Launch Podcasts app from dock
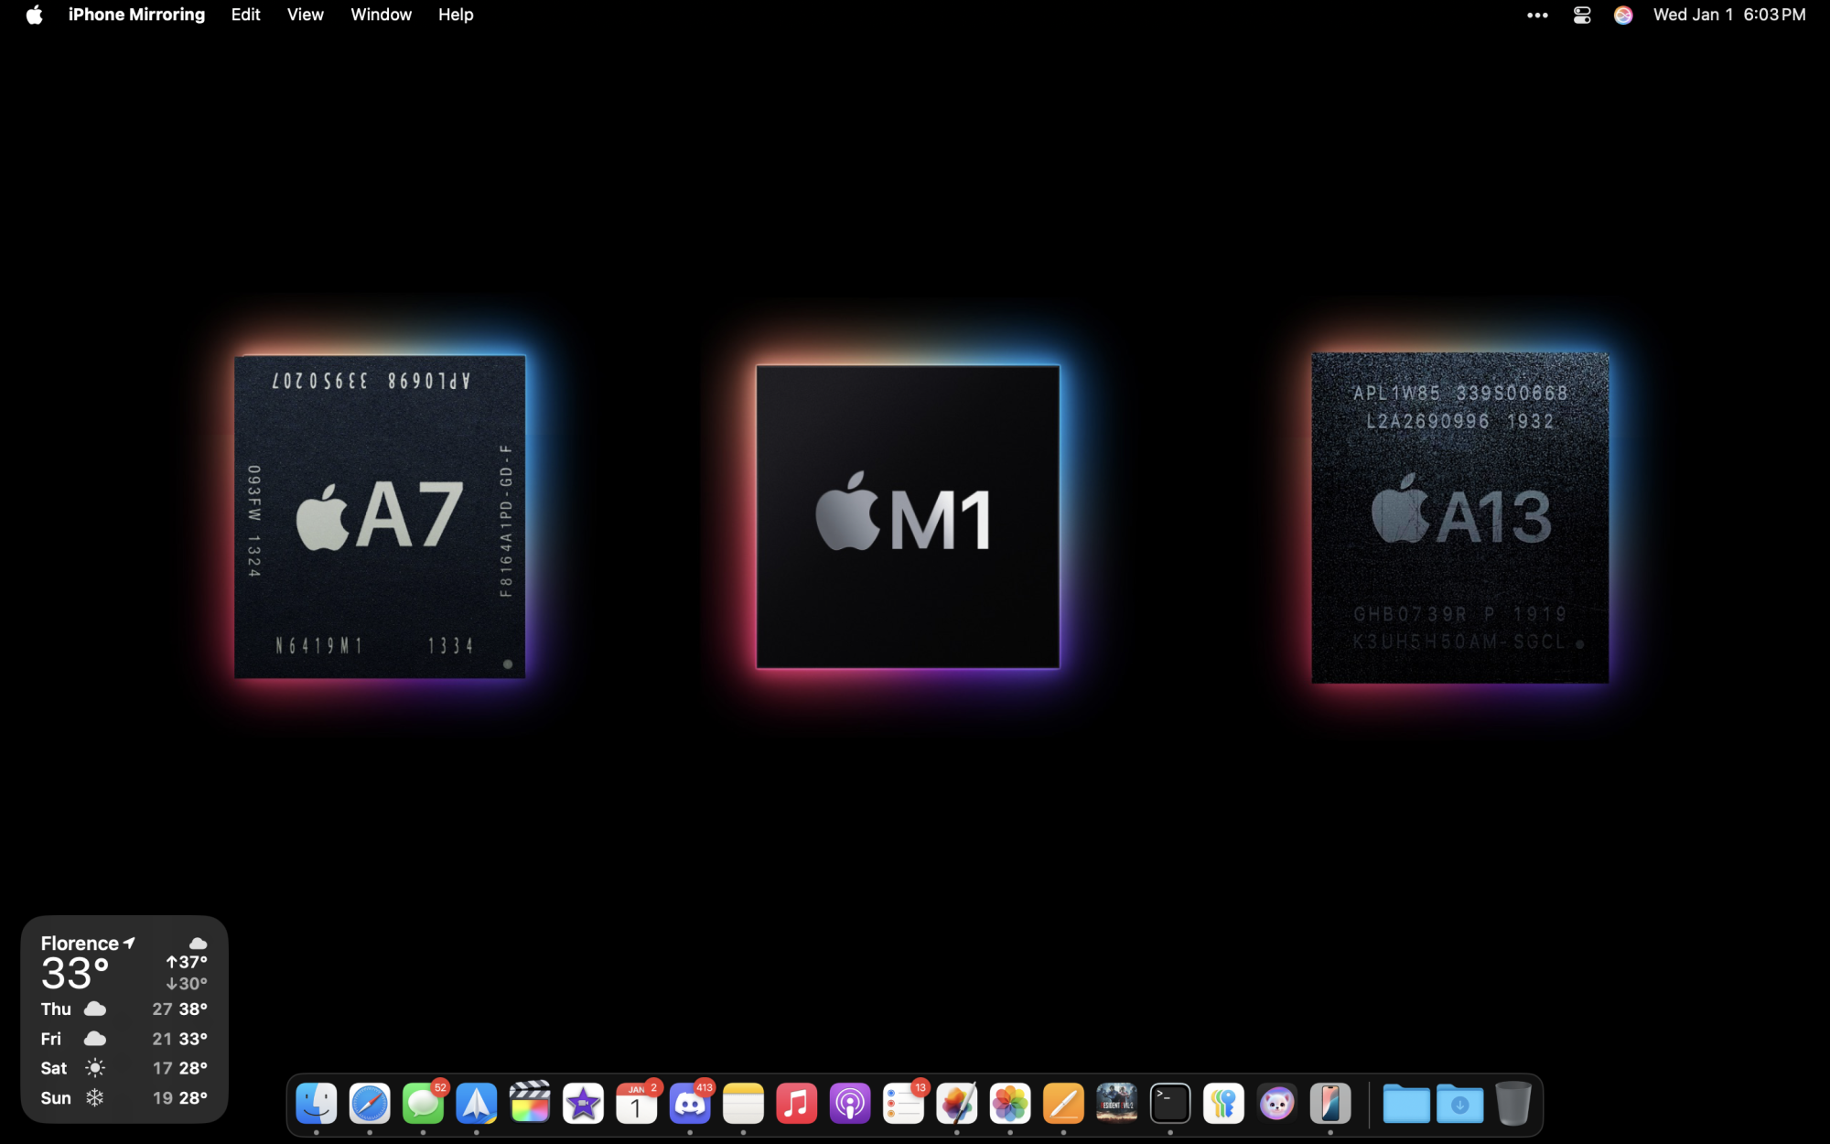The image size is (1830, 1144). tap(850, 1104)
